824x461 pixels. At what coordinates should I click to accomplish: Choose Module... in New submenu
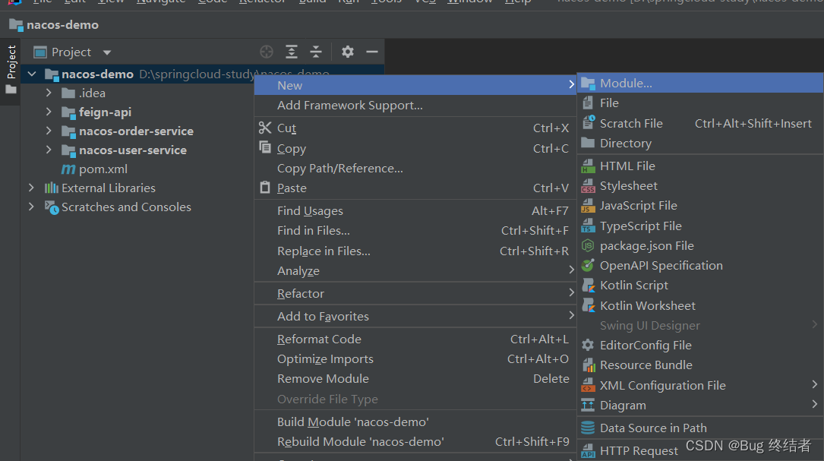tap(700, 83)
